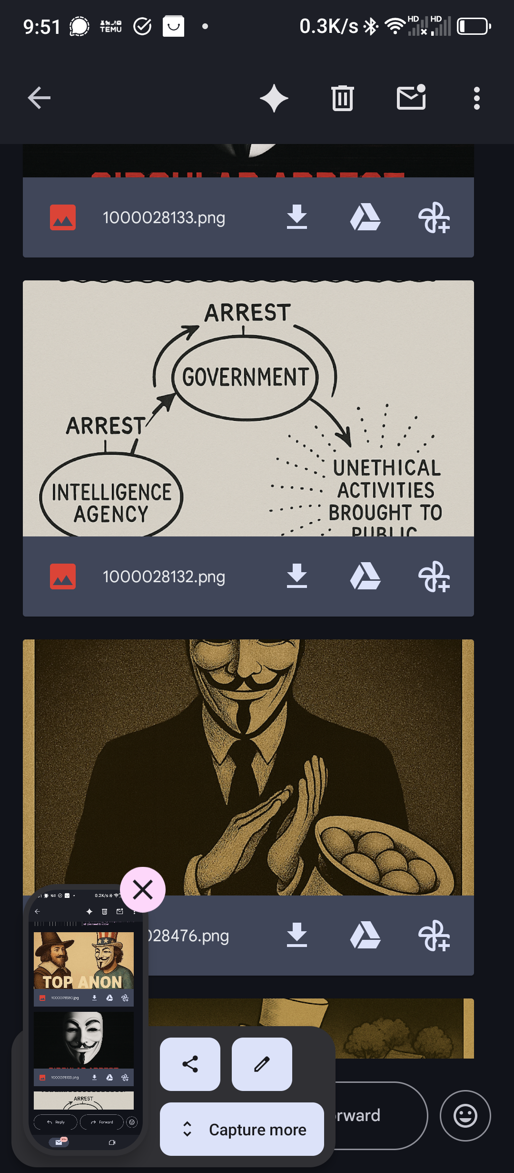Tap Capture more to extend the screenshot
This screenshot has height=1173, width=514.
pyautogui.click(x=242, y=1129)
